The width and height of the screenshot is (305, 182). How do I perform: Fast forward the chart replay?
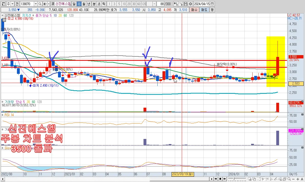click(x=225, y=179)
